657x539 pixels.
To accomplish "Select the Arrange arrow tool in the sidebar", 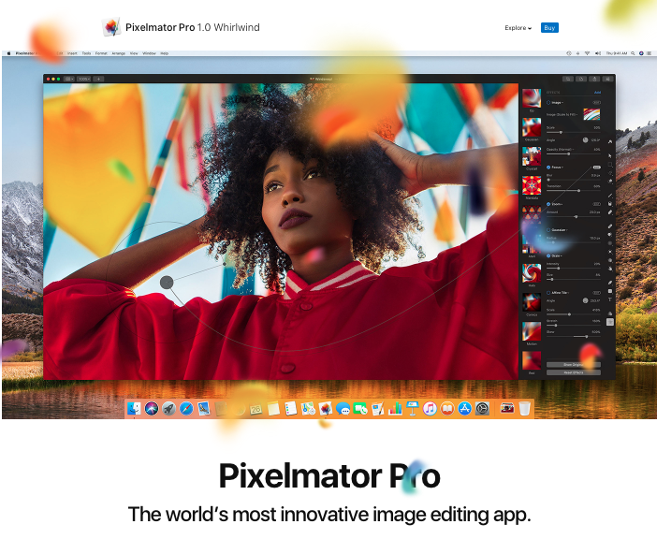I will point(610,155).
